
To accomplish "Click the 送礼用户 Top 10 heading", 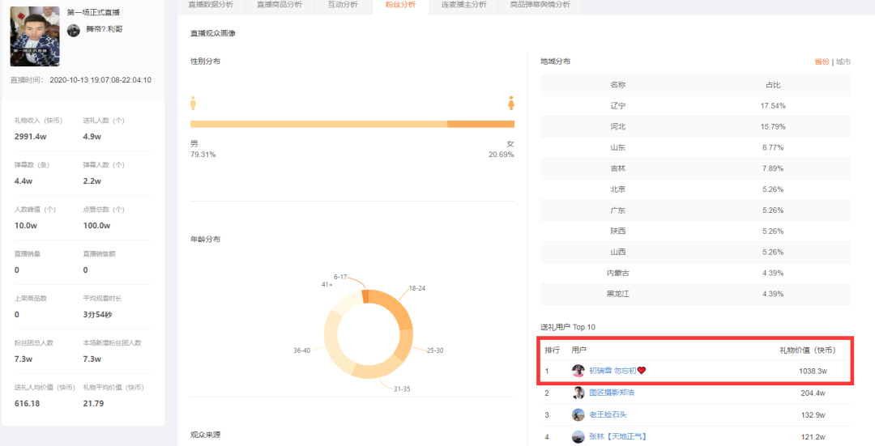I will [x=567, y=327].
